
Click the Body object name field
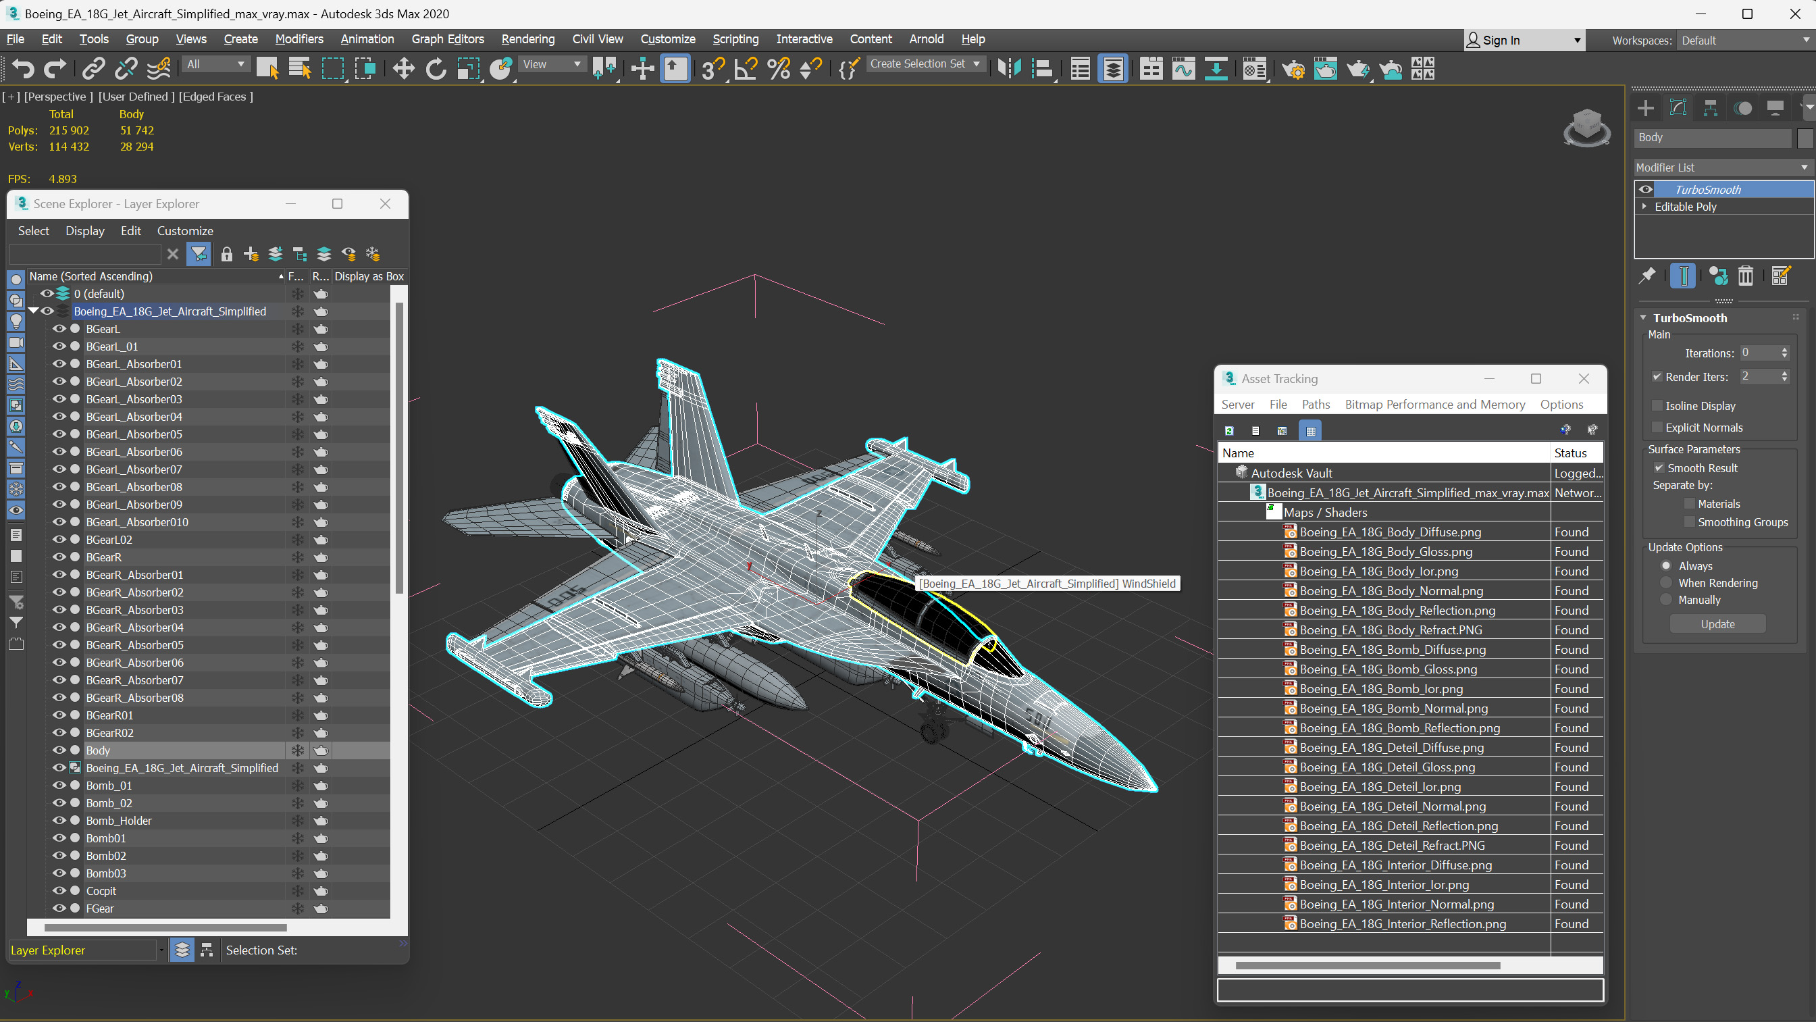1713,138
